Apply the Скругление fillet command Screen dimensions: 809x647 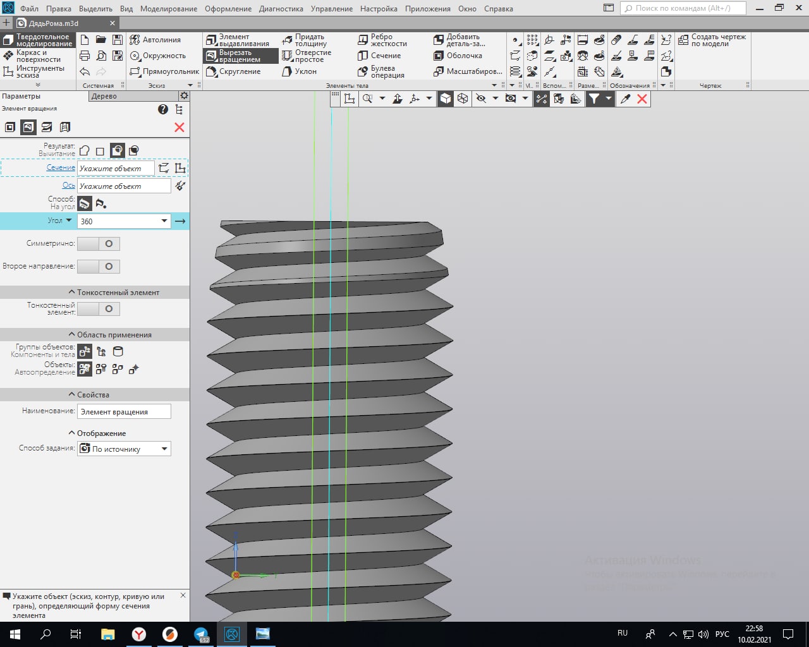click(233, 71)
